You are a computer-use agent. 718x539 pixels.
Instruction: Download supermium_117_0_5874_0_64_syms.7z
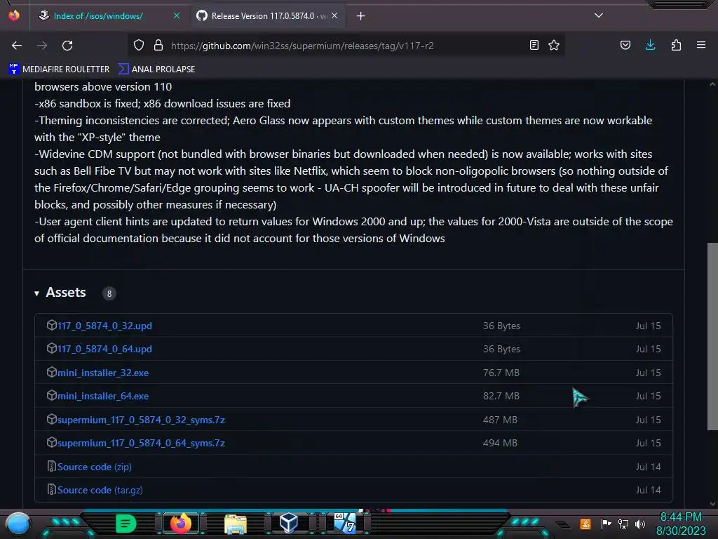point(141,444)
